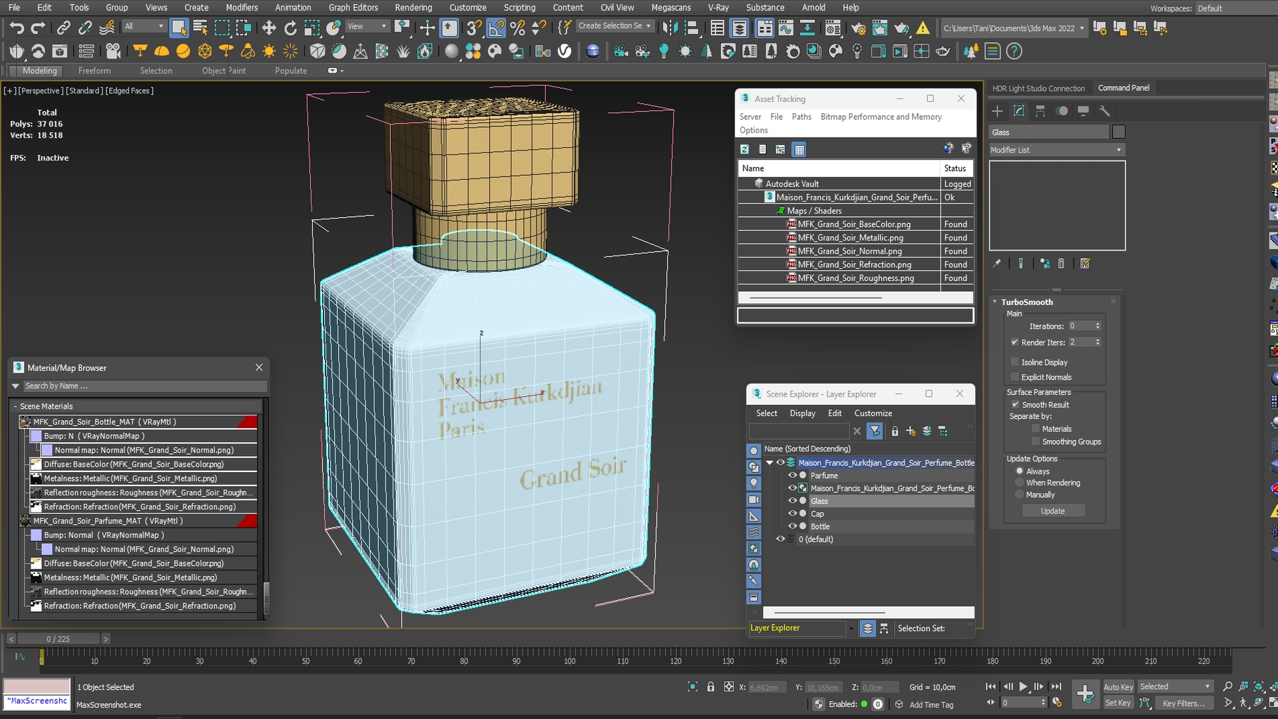Click Add Time Tag
The image size is (1278, 719).
[x=931, y=705]
